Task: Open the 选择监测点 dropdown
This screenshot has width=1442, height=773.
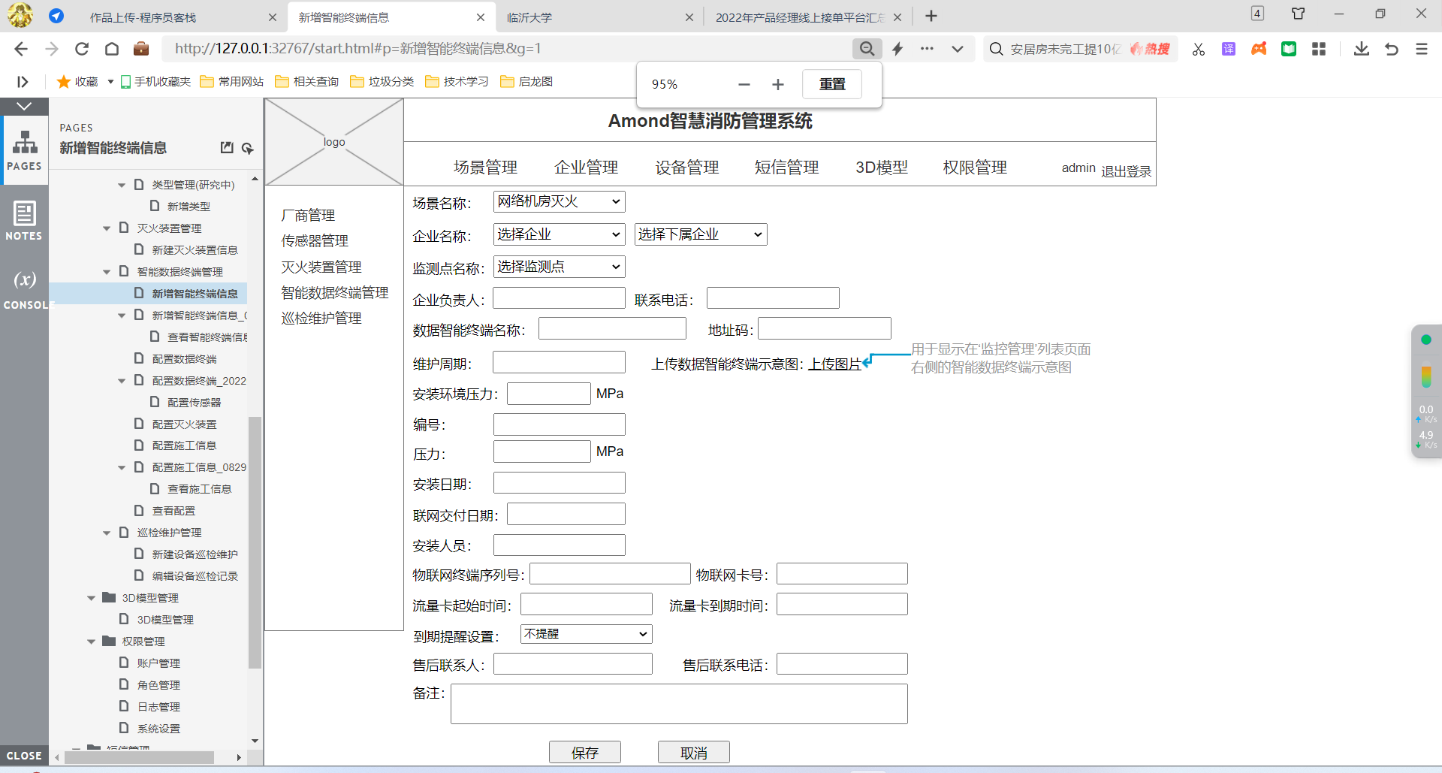Action: click(x=560, y=267)
